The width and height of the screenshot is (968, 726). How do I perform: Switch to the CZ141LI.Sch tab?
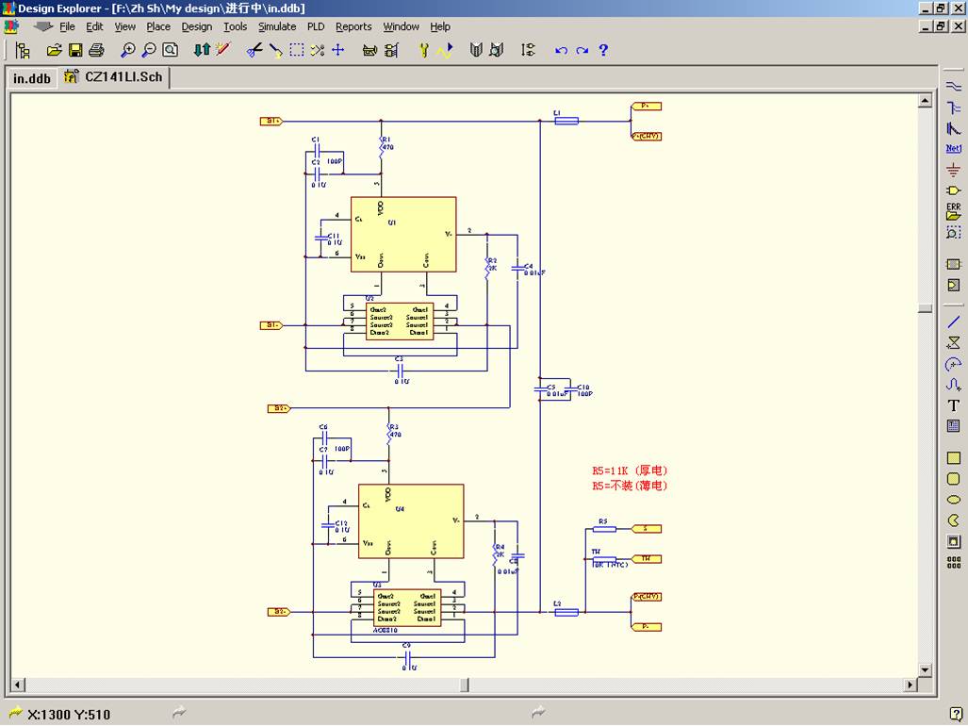[x=114, y=77]
